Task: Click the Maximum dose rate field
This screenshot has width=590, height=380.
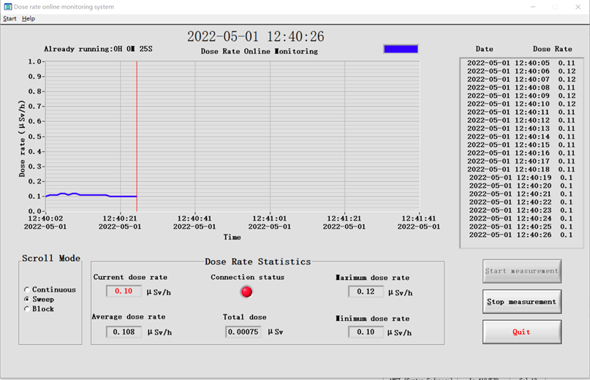Action: [366, 292]
